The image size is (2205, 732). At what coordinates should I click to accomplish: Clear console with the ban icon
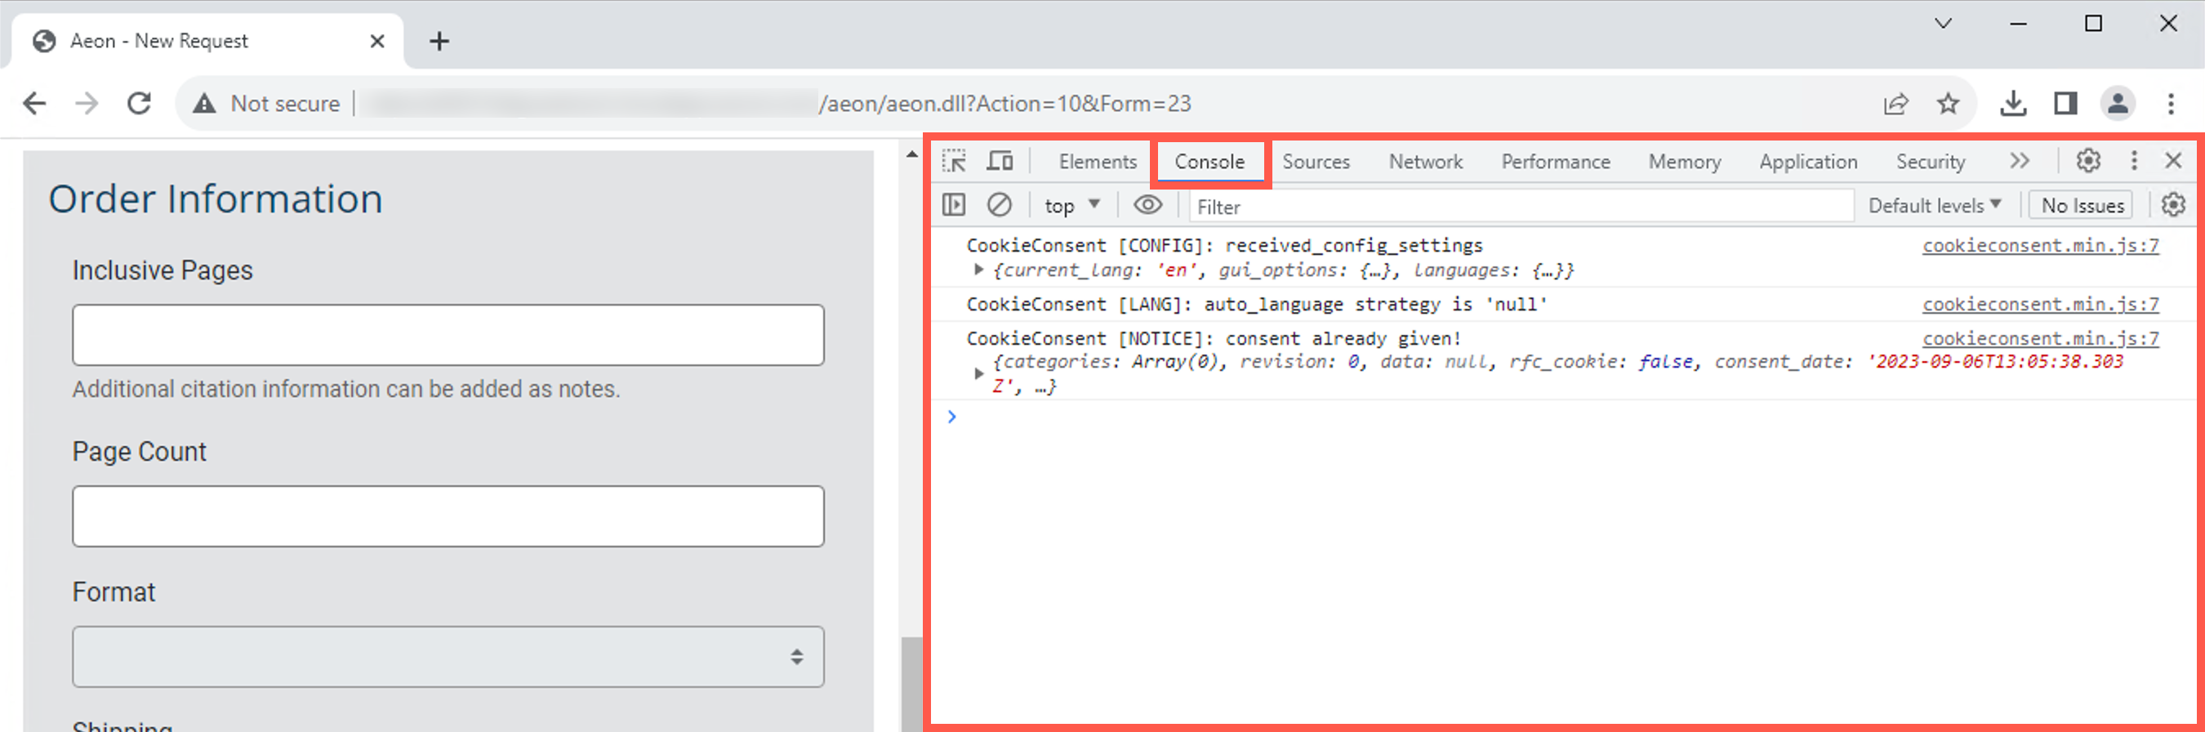(999, 206)
